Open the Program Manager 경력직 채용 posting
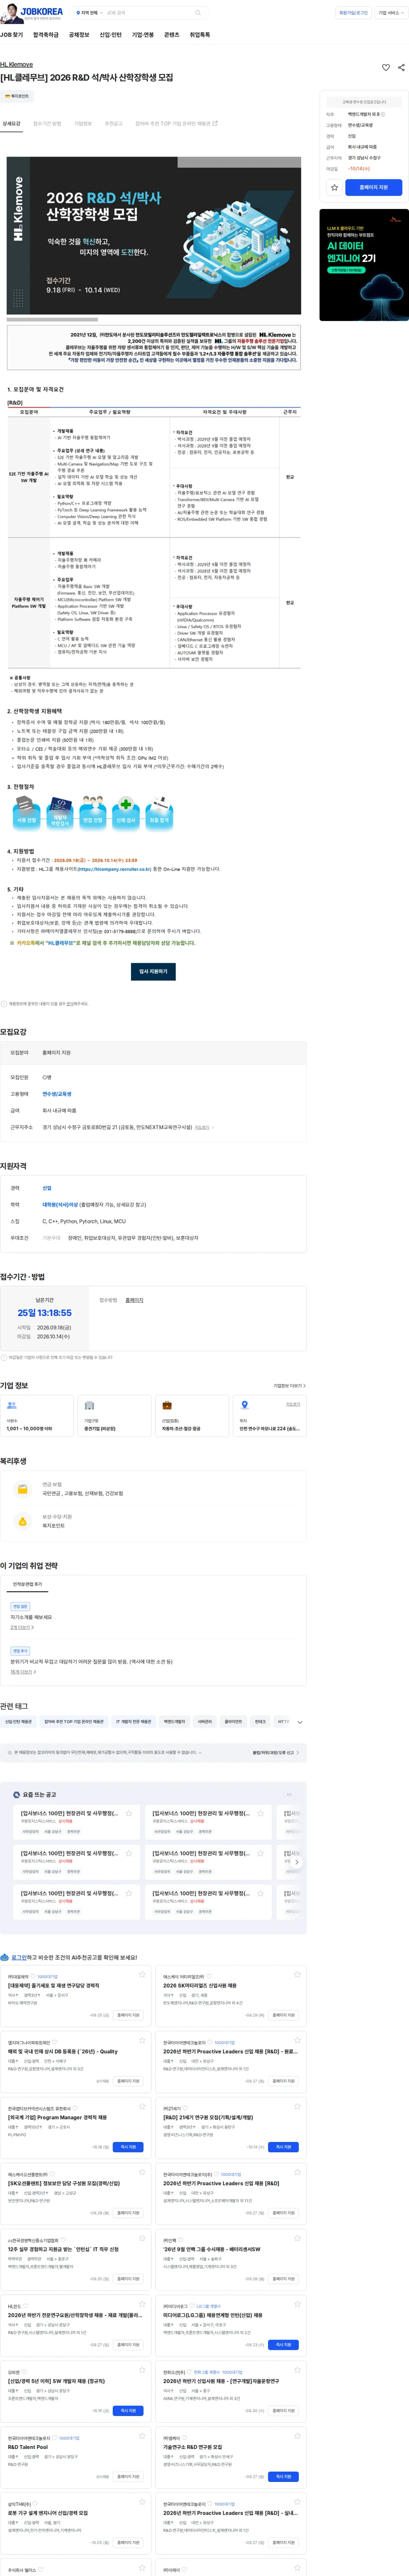The height and width of the screenshot is (2576, 409). [x=57, y=2117]
